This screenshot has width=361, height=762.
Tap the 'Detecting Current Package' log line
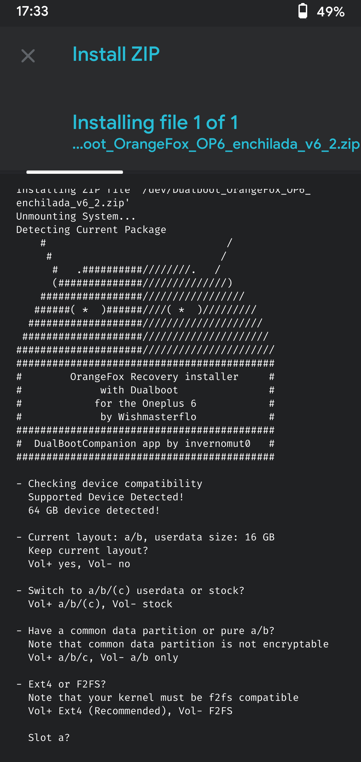pos(91,230)
